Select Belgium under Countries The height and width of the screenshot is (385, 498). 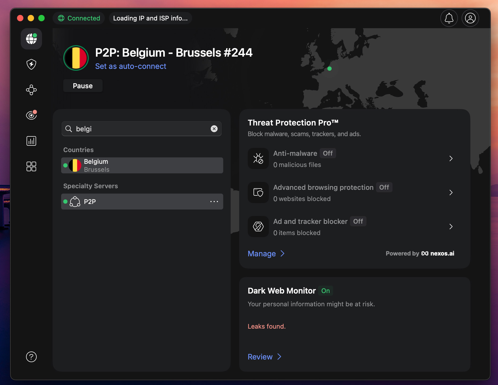(x=142, y=165)
